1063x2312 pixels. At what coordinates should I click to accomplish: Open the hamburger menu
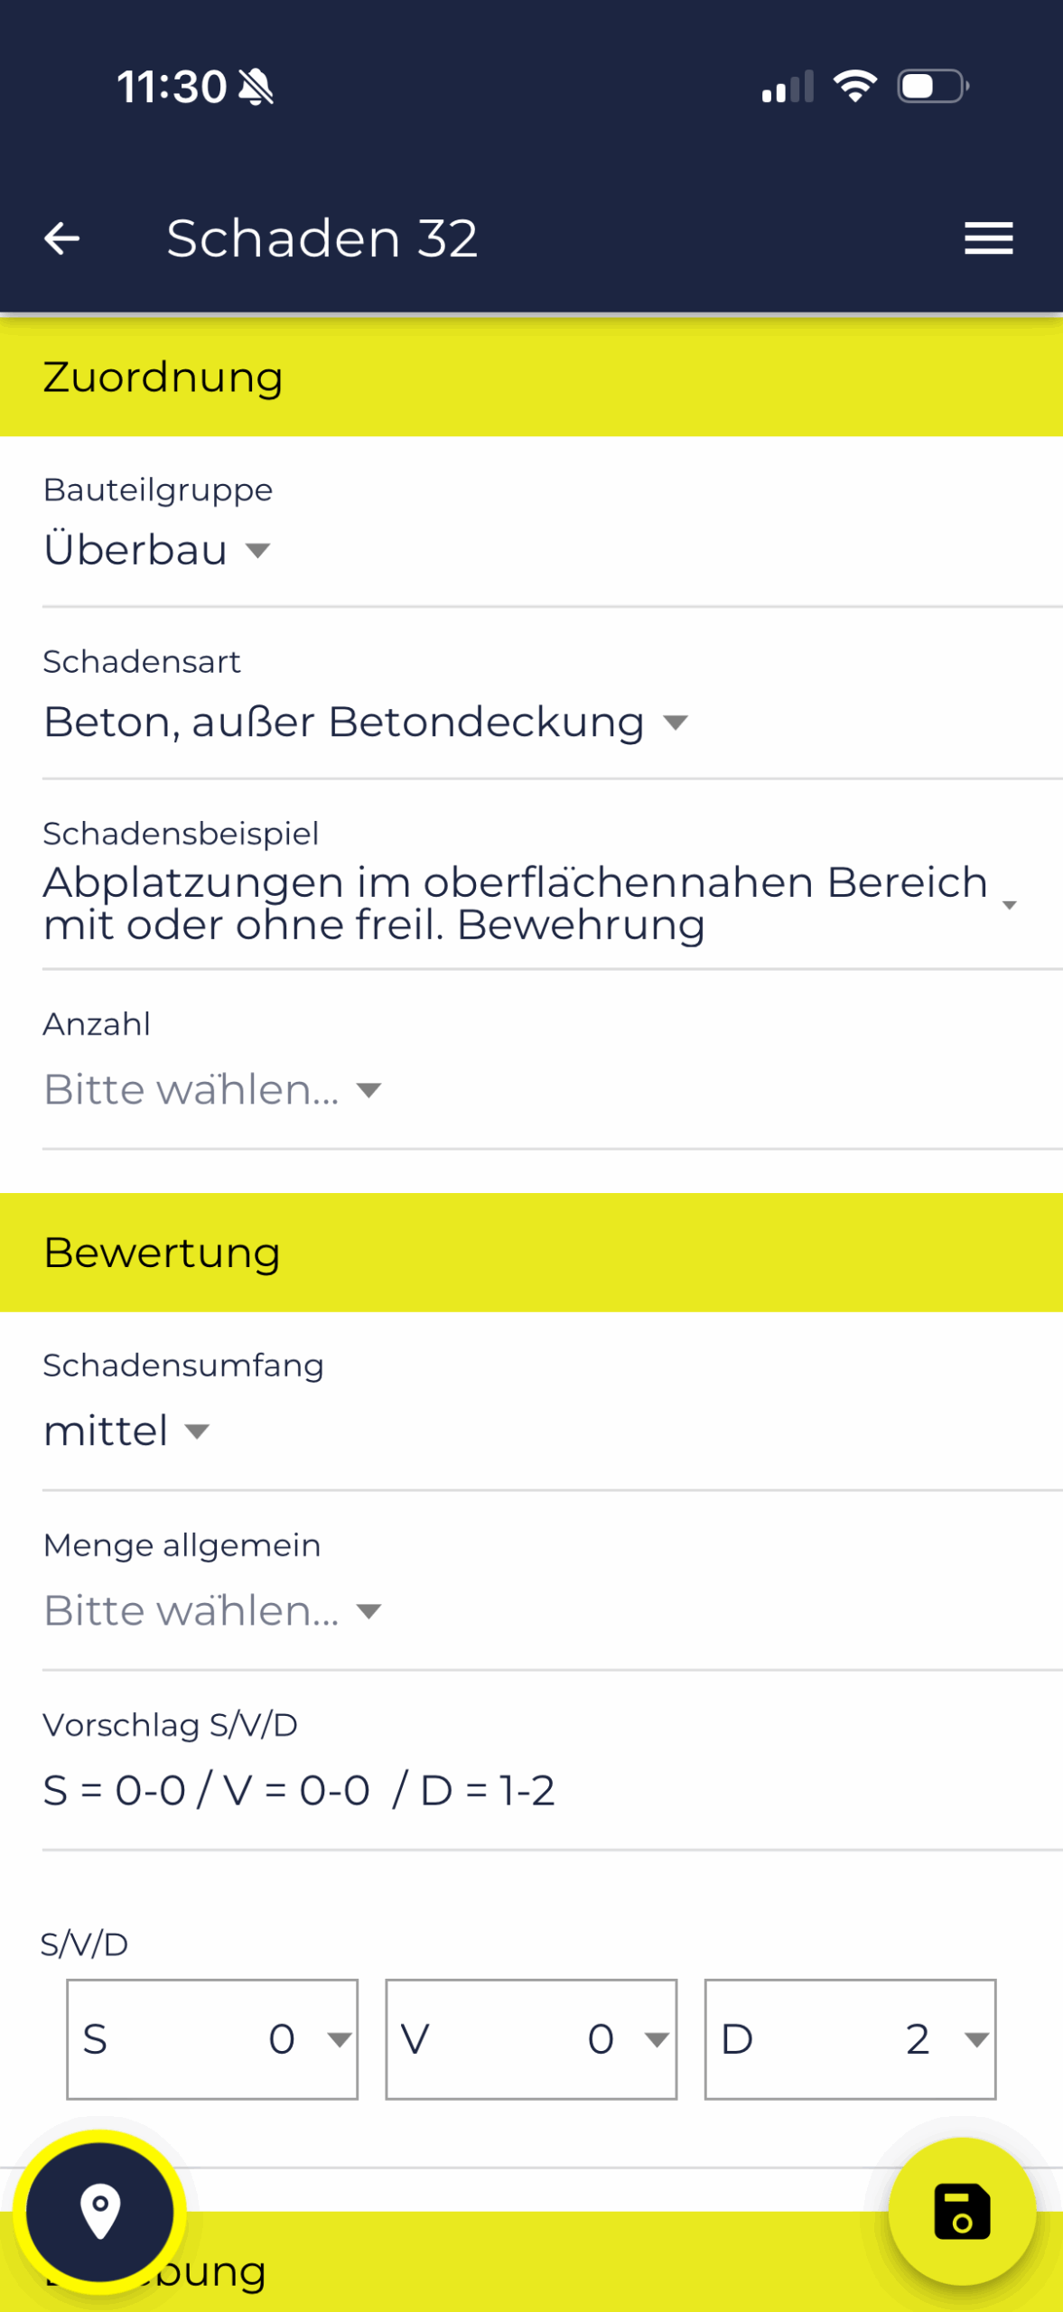(988, 238)
